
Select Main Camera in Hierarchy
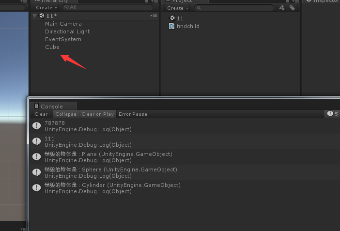(63, 24)
